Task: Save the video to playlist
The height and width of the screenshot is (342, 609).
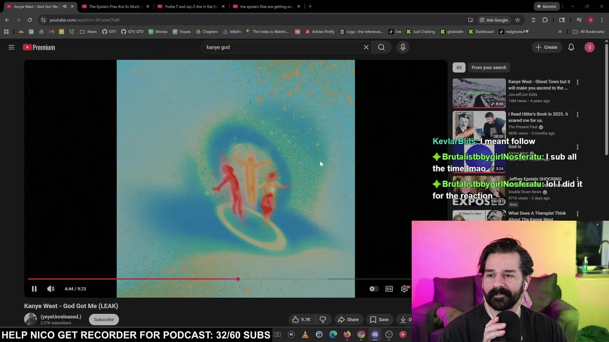Action: point(379,320)
